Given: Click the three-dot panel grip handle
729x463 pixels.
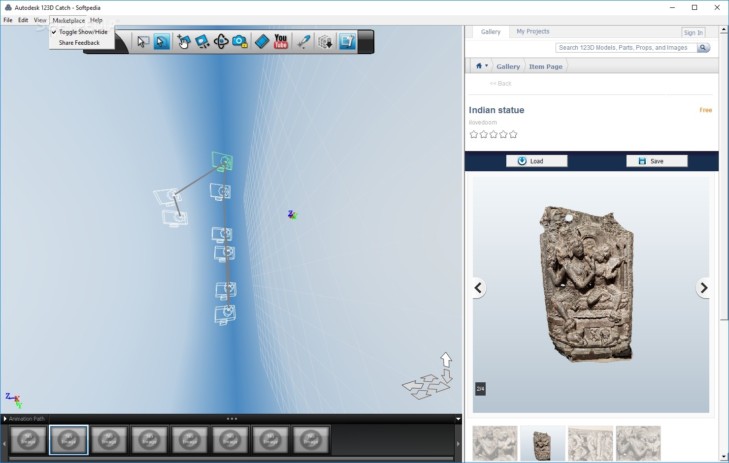Looking at the screenshot, I should point(232,419).
